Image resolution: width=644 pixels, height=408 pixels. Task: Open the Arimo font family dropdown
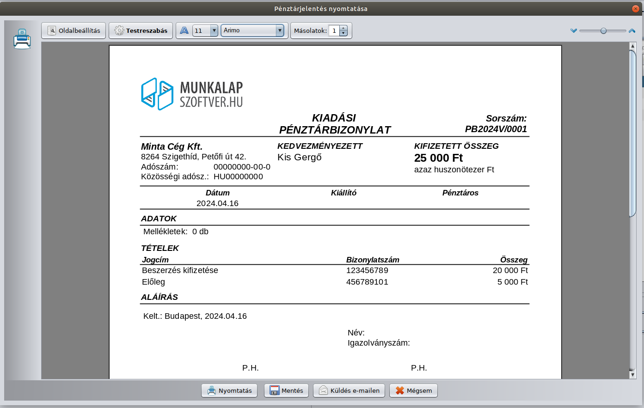click(x=279, y=30)
